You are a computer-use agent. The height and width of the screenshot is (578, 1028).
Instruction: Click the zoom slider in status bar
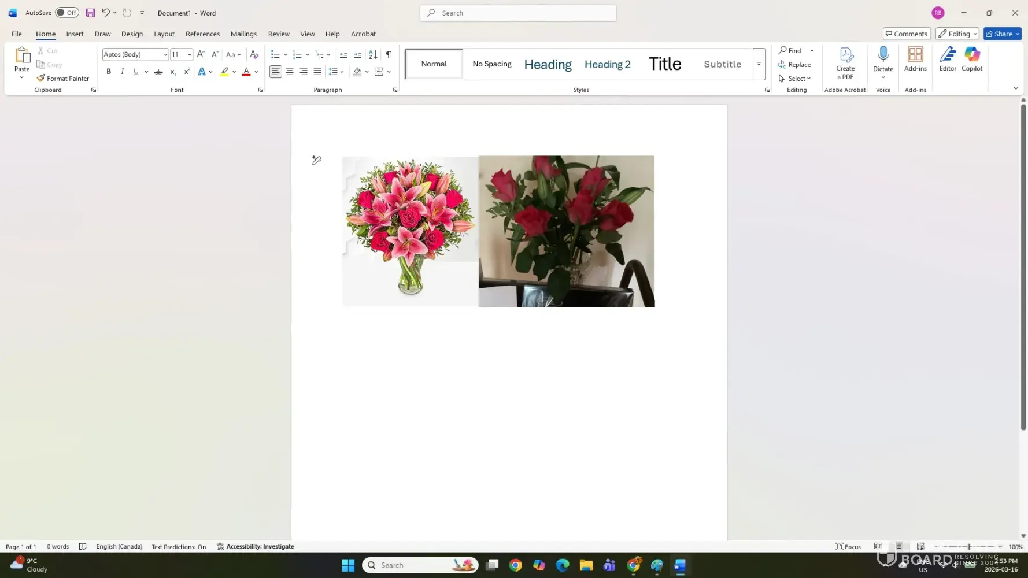pyautogui.click(x=969, y=547)
